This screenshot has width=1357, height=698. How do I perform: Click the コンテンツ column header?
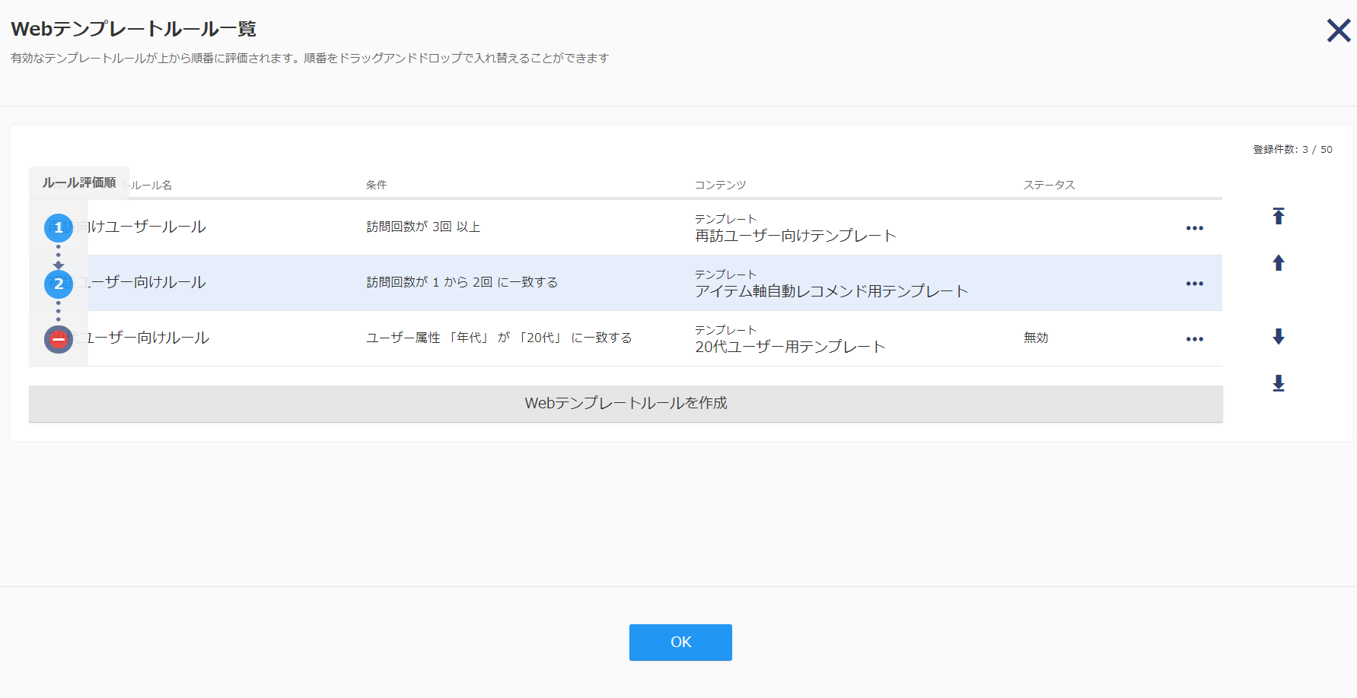coord(720,185)
